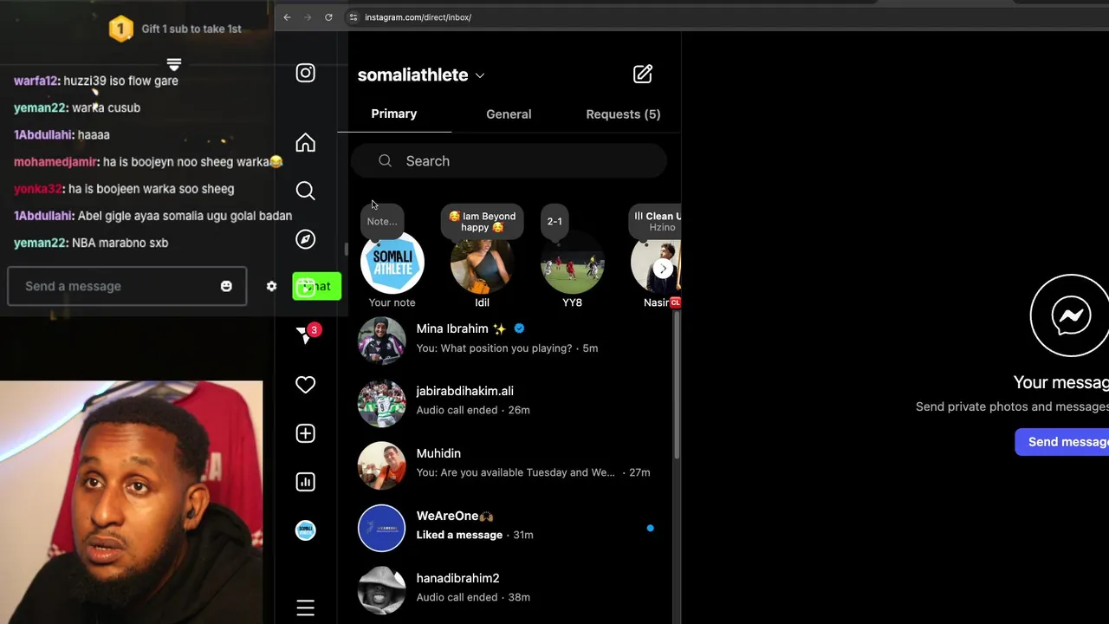The width and height of the screenshot is (1109, 624).
Task: Click browser forward arrow
Action: 308,17
